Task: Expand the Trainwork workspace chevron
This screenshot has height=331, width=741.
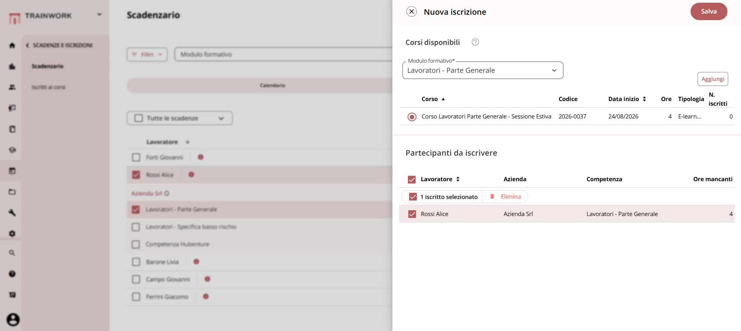Action: point(99,15)
